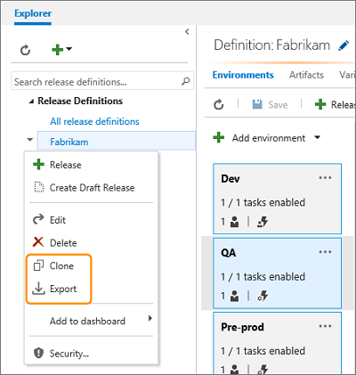The image size is (356, 375).
Task: Collapse the Release Definitions tree node
Action: (x=31, y=102)
